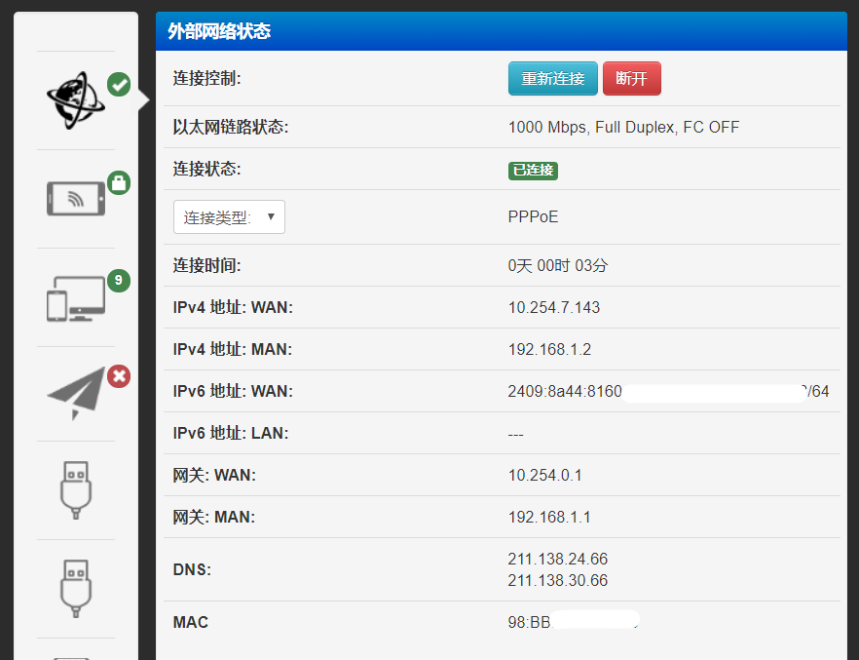Click the green lock badge on wireless icon

(119, 182)
